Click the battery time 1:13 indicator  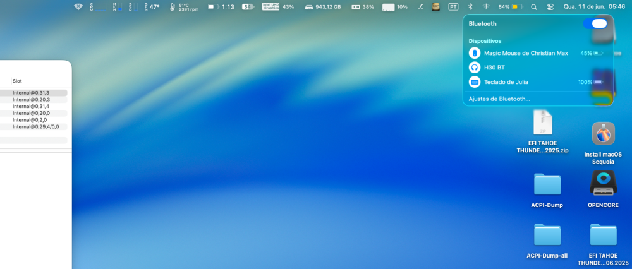click(x=221, y=7)
